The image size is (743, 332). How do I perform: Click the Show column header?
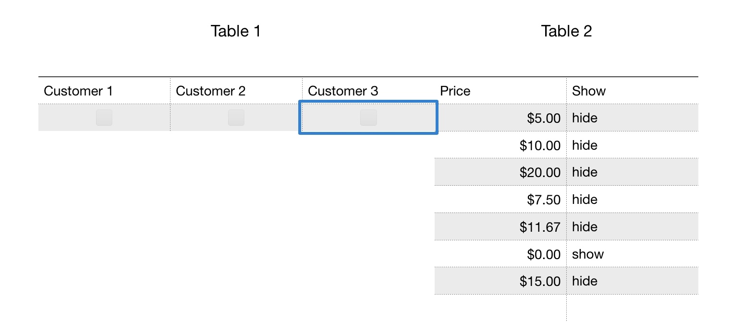tap(632, 91)
